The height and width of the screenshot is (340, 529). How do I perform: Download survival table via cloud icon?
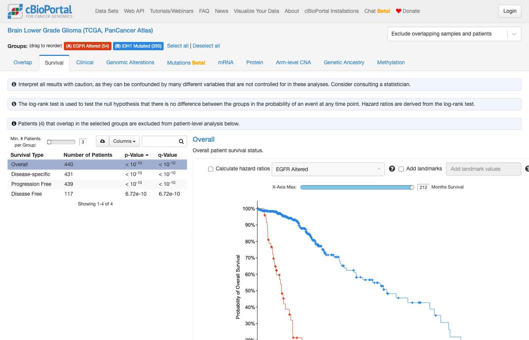tap(102, 141)
